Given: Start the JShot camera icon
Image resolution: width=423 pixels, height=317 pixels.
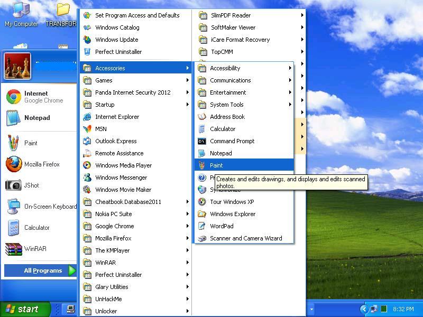Looking at the screenshot, I should pos(13,185).
